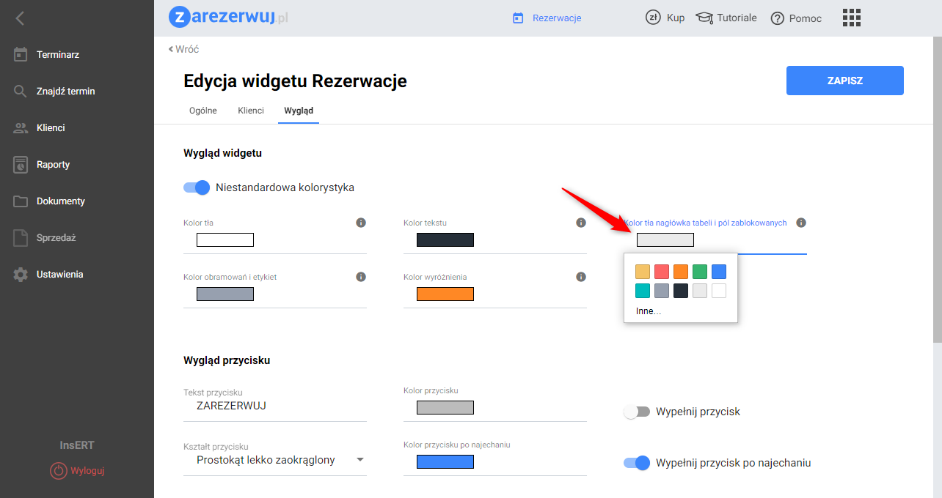
Task: Click the Wyloguj power icon
Action: tap(59, 470)
